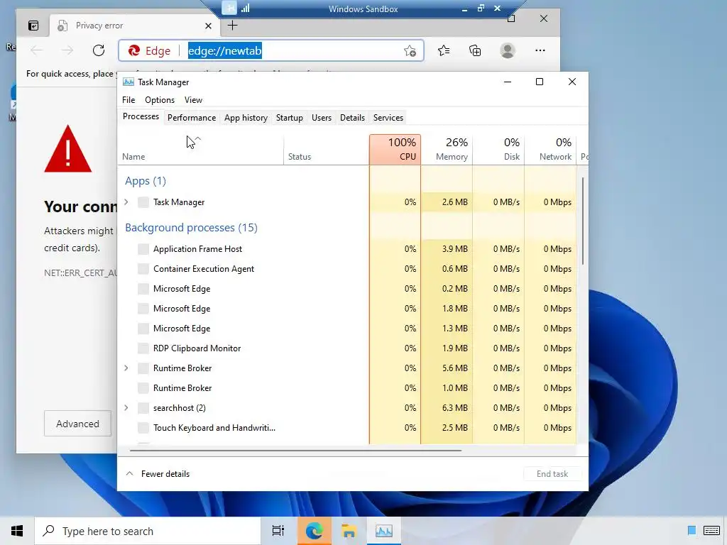Open Edge Favorites list icon

(444, 50)
